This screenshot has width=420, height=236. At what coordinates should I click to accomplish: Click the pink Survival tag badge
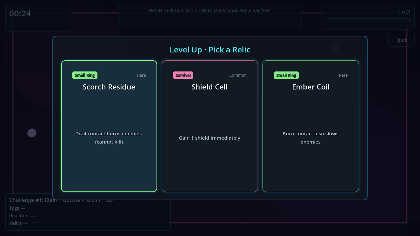click(x=183, y=75)
